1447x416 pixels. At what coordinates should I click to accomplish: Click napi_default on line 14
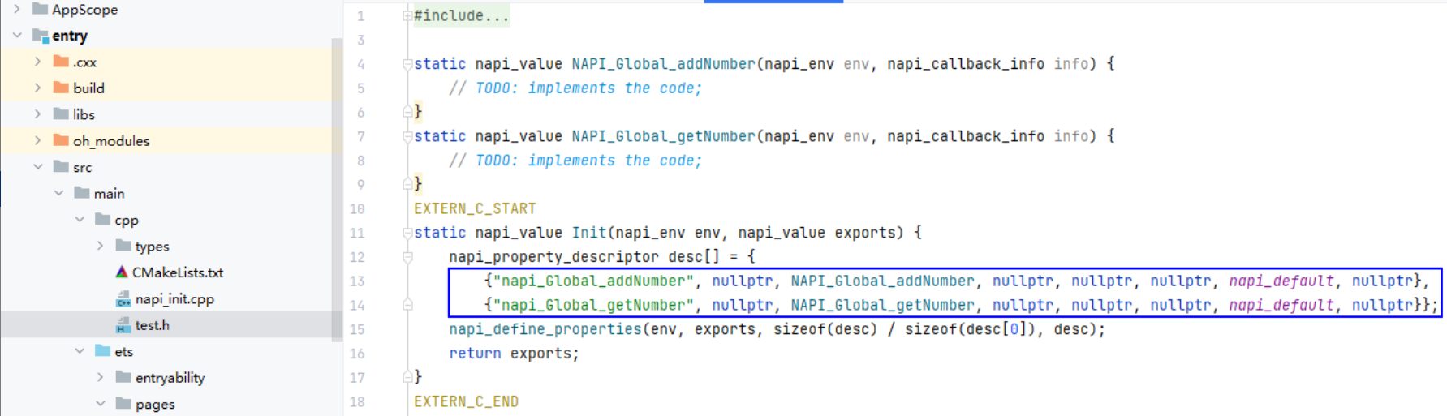point(1281,306)
